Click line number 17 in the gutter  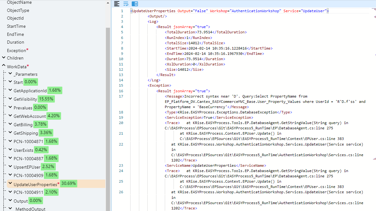pyautogui.click(x=121, y=96)
